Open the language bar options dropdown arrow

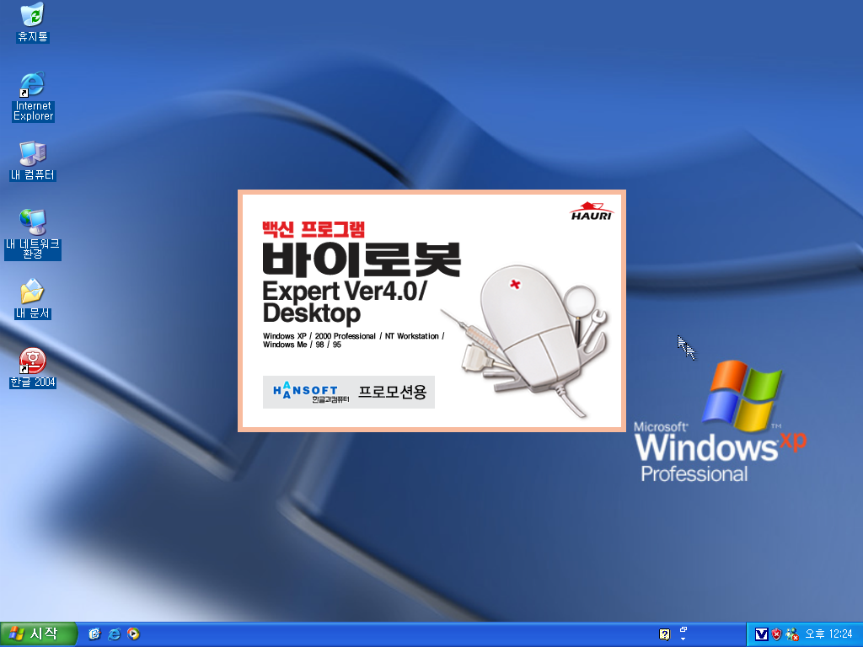683,639
